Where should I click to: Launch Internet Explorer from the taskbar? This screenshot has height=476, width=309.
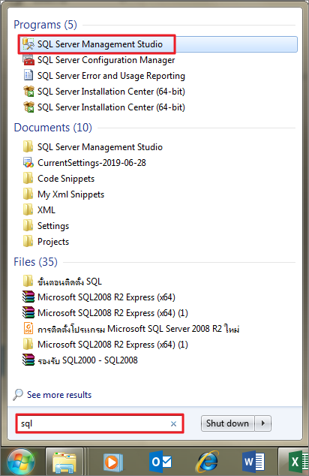coord(208,462)
